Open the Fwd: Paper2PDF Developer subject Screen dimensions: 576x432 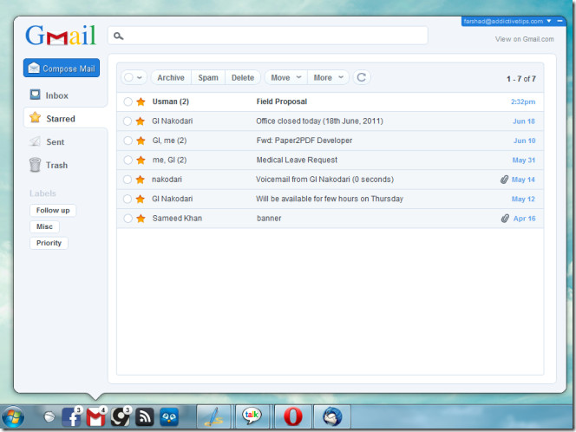[304, 141]
